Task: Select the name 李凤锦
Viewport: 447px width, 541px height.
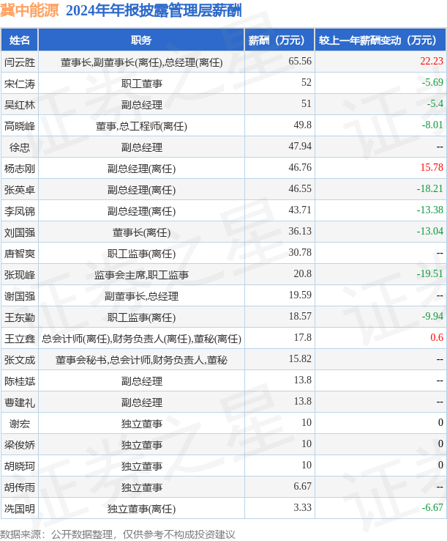Action: (x=20, y=211)
